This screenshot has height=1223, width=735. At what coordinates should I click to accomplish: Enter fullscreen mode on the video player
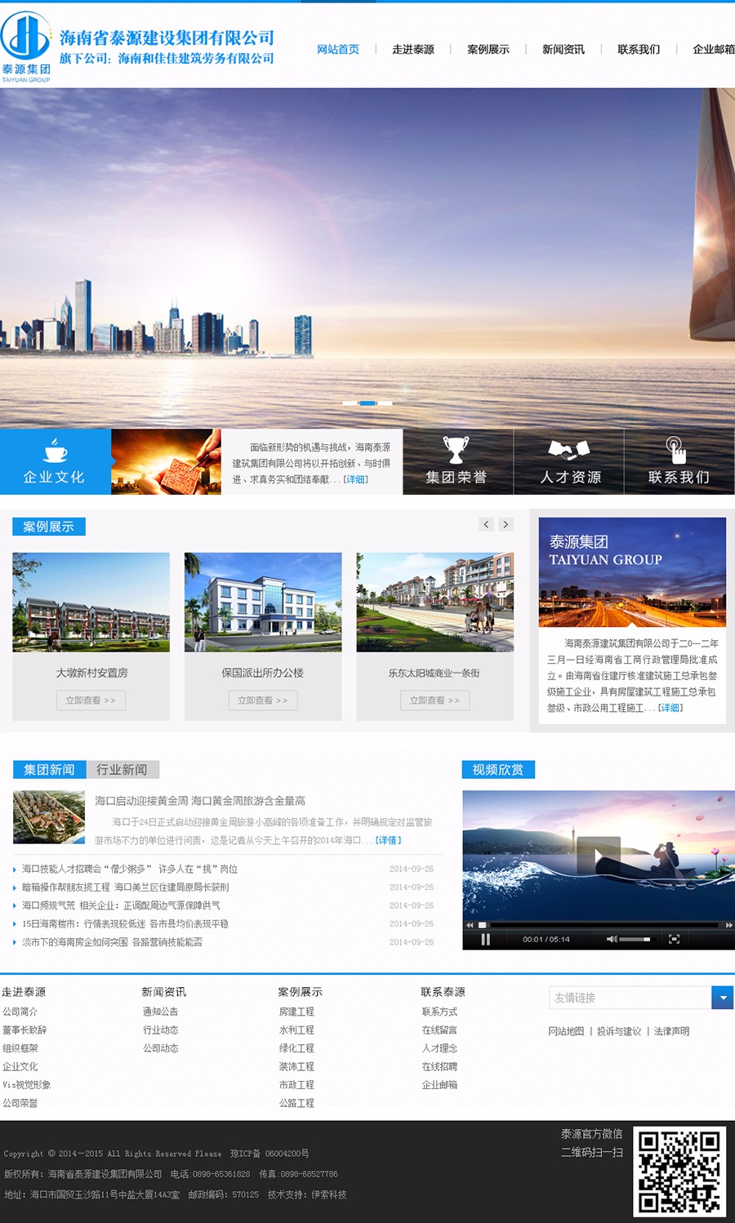coord(674,940)
